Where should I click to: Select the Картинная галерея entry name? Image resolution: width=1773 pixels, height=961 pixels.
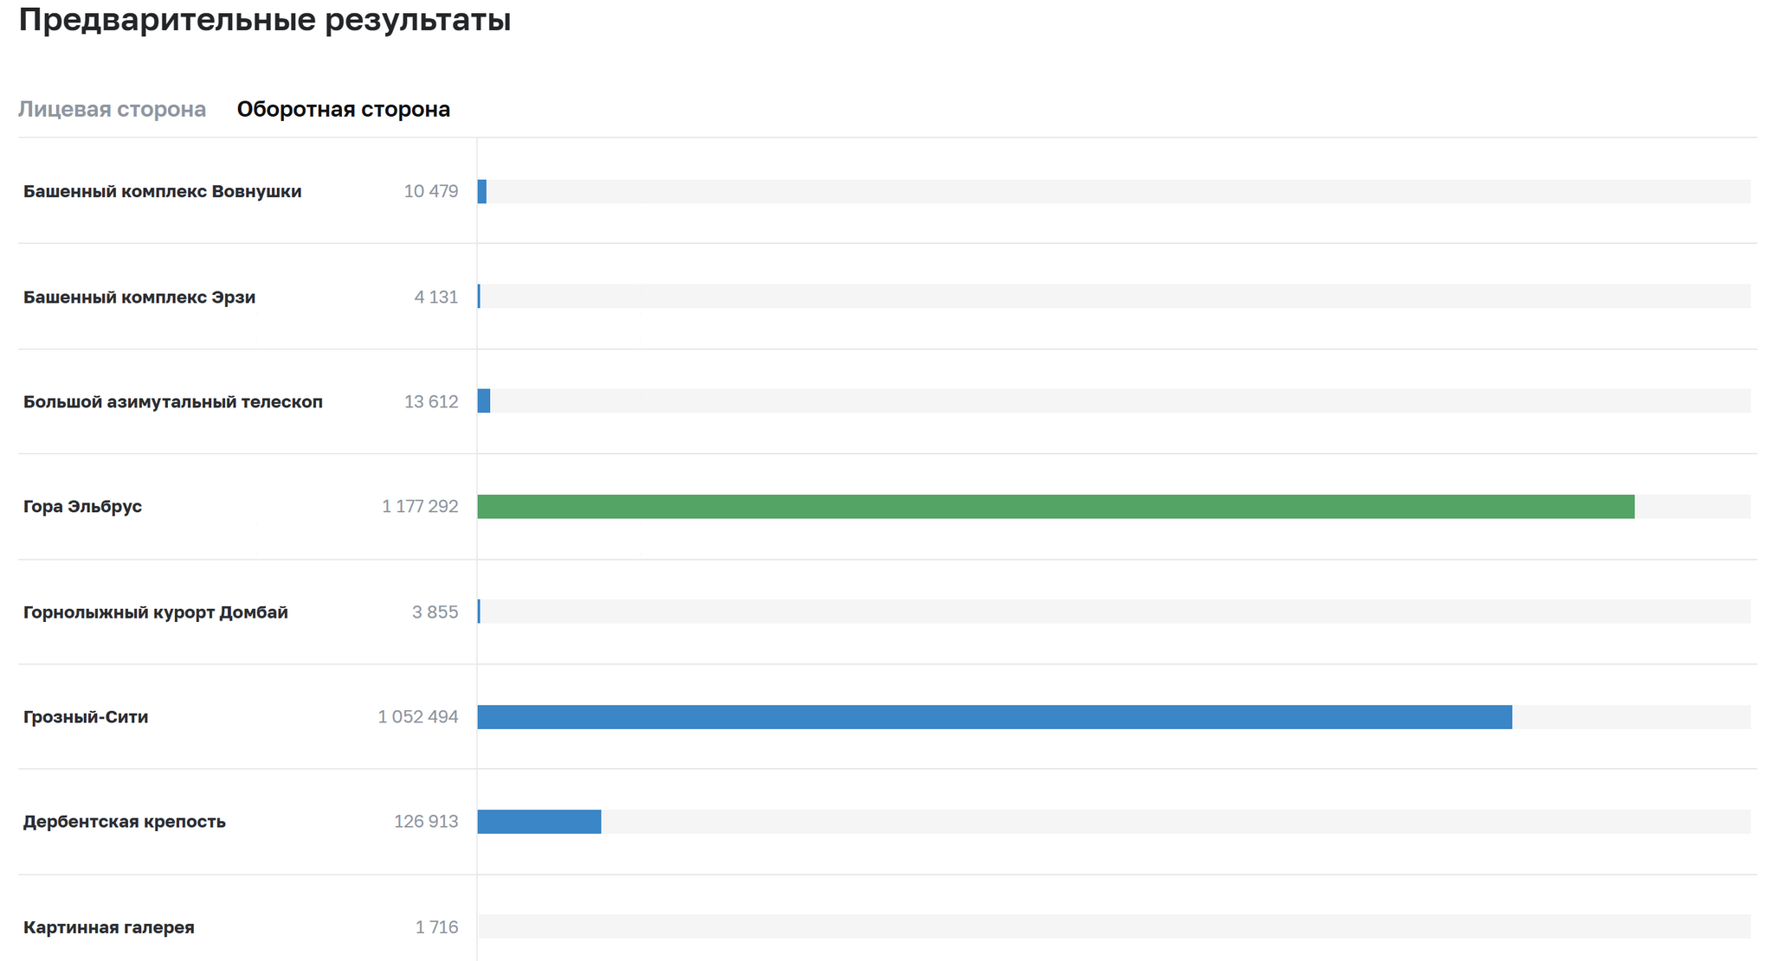108,927
